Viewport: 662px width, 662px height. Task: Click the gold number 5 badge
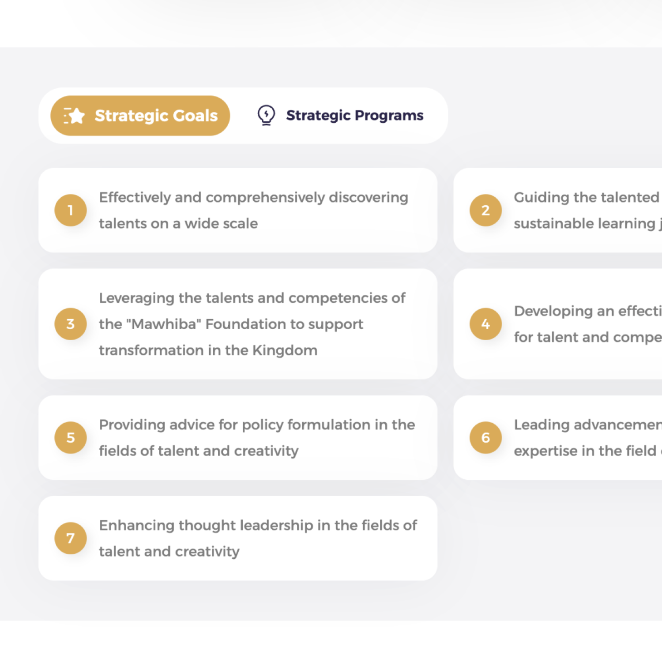pos(71,437)
